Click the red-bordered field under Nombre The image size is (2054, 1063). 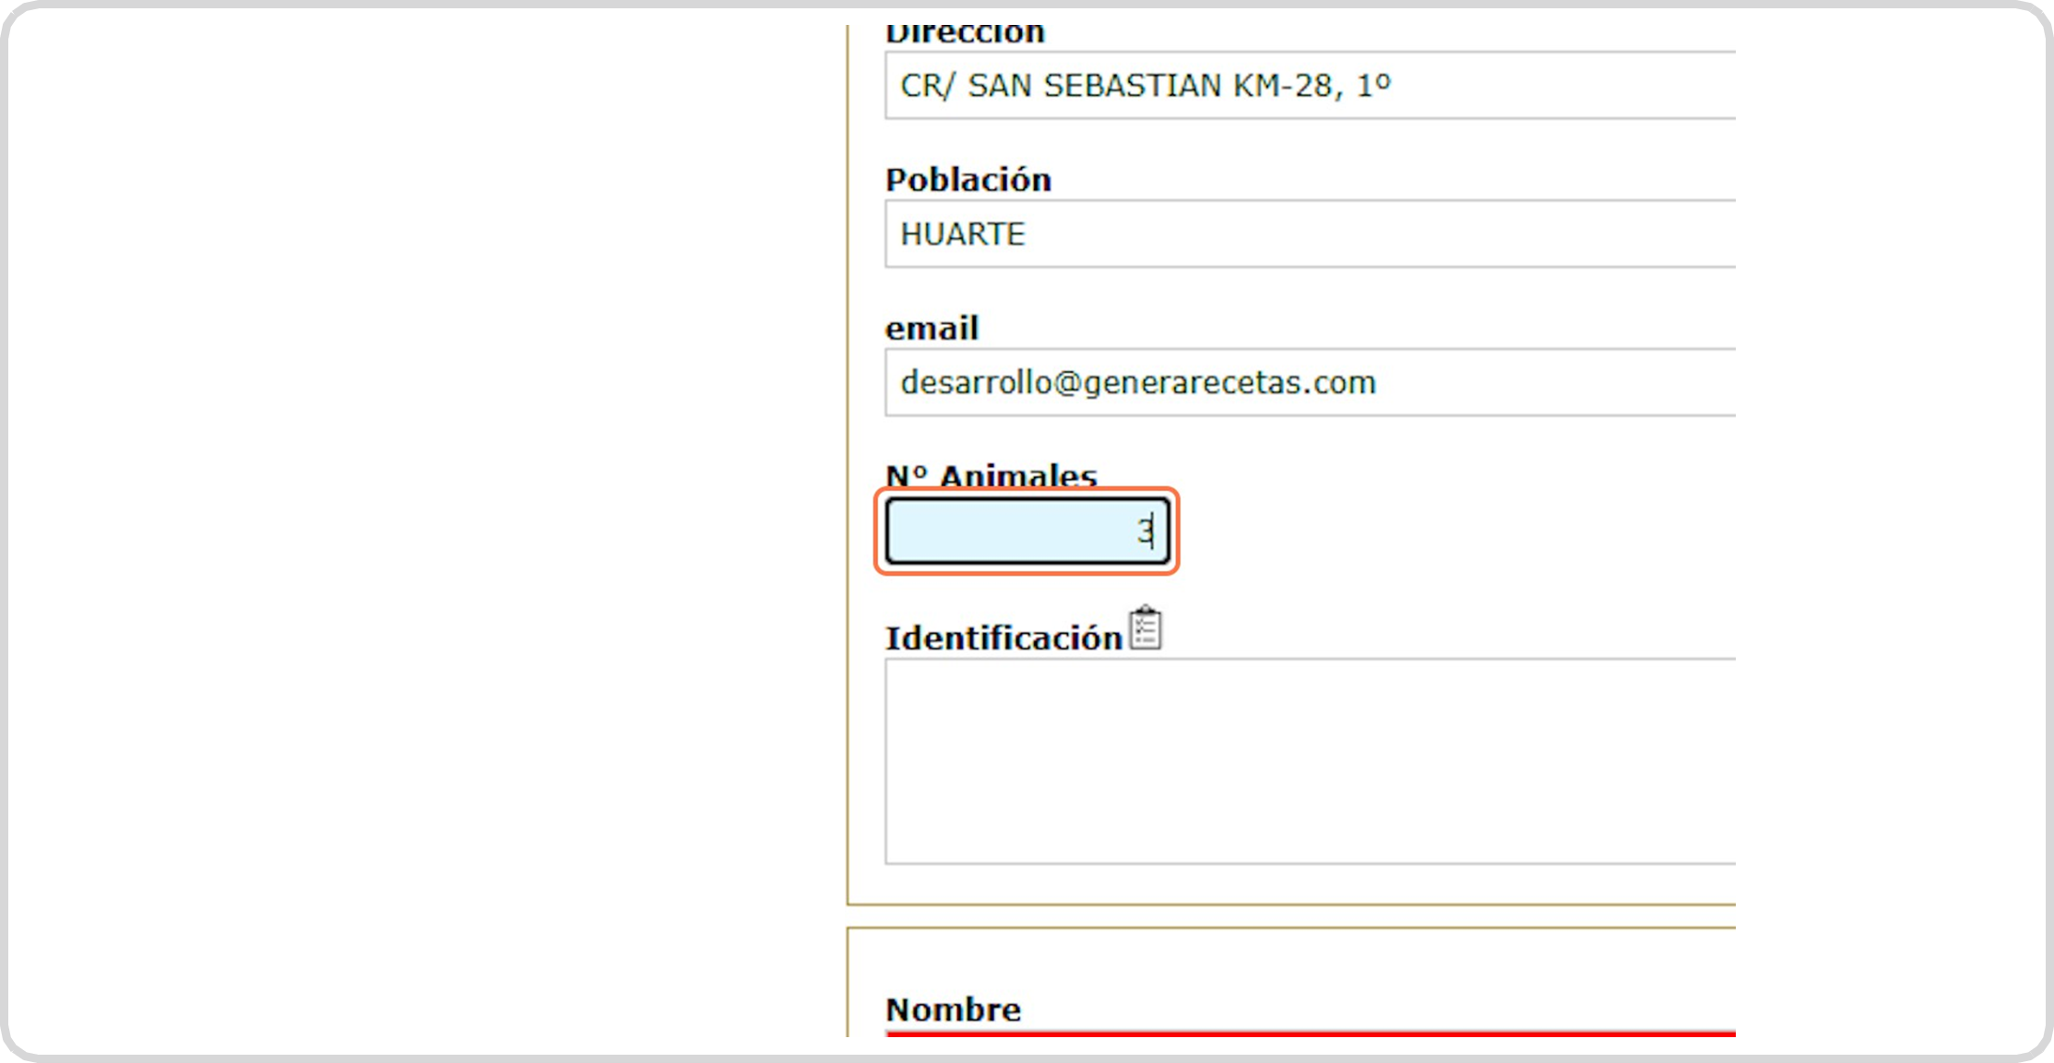coord(1310,1033)
